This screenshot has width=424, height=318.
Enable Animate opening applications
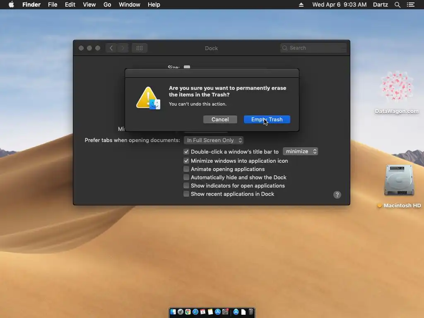click(x=186, y=169)
